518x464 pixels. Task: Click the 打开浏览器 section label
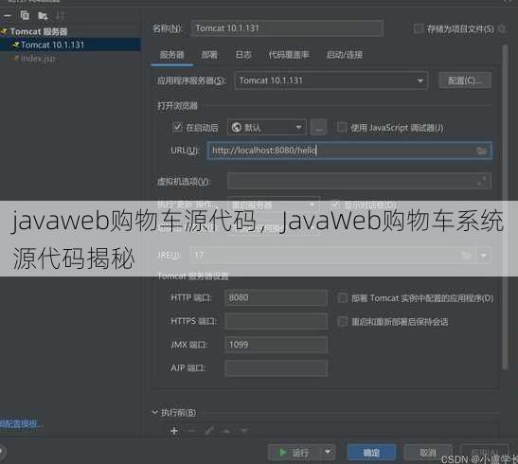(177, 106)
